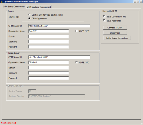
Task: Click the Connect to CRM group label
Action: click(110, 11)
